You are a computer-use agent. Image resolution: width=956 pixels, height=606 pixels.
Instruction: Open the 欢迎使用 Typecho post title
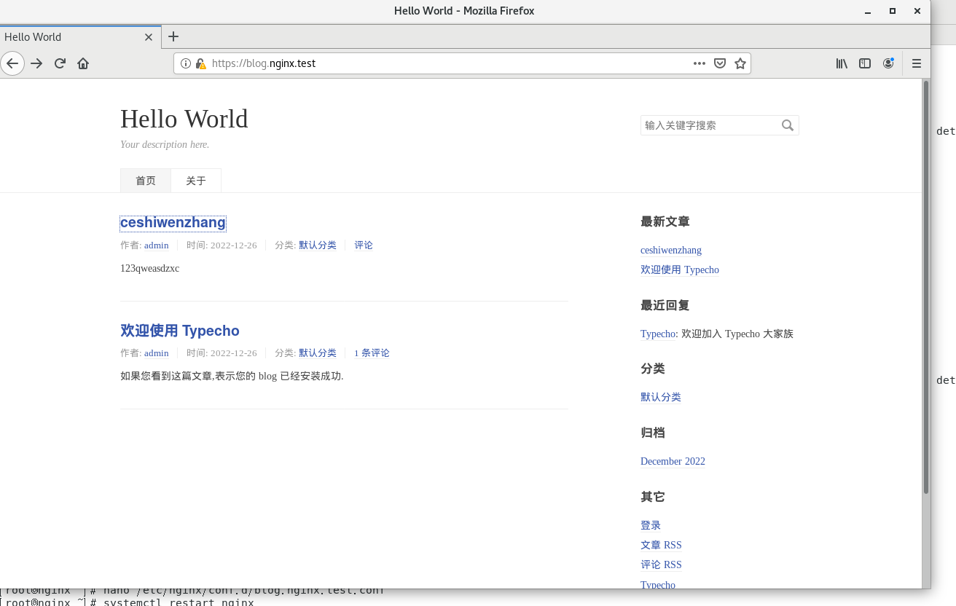coord(180,331)
